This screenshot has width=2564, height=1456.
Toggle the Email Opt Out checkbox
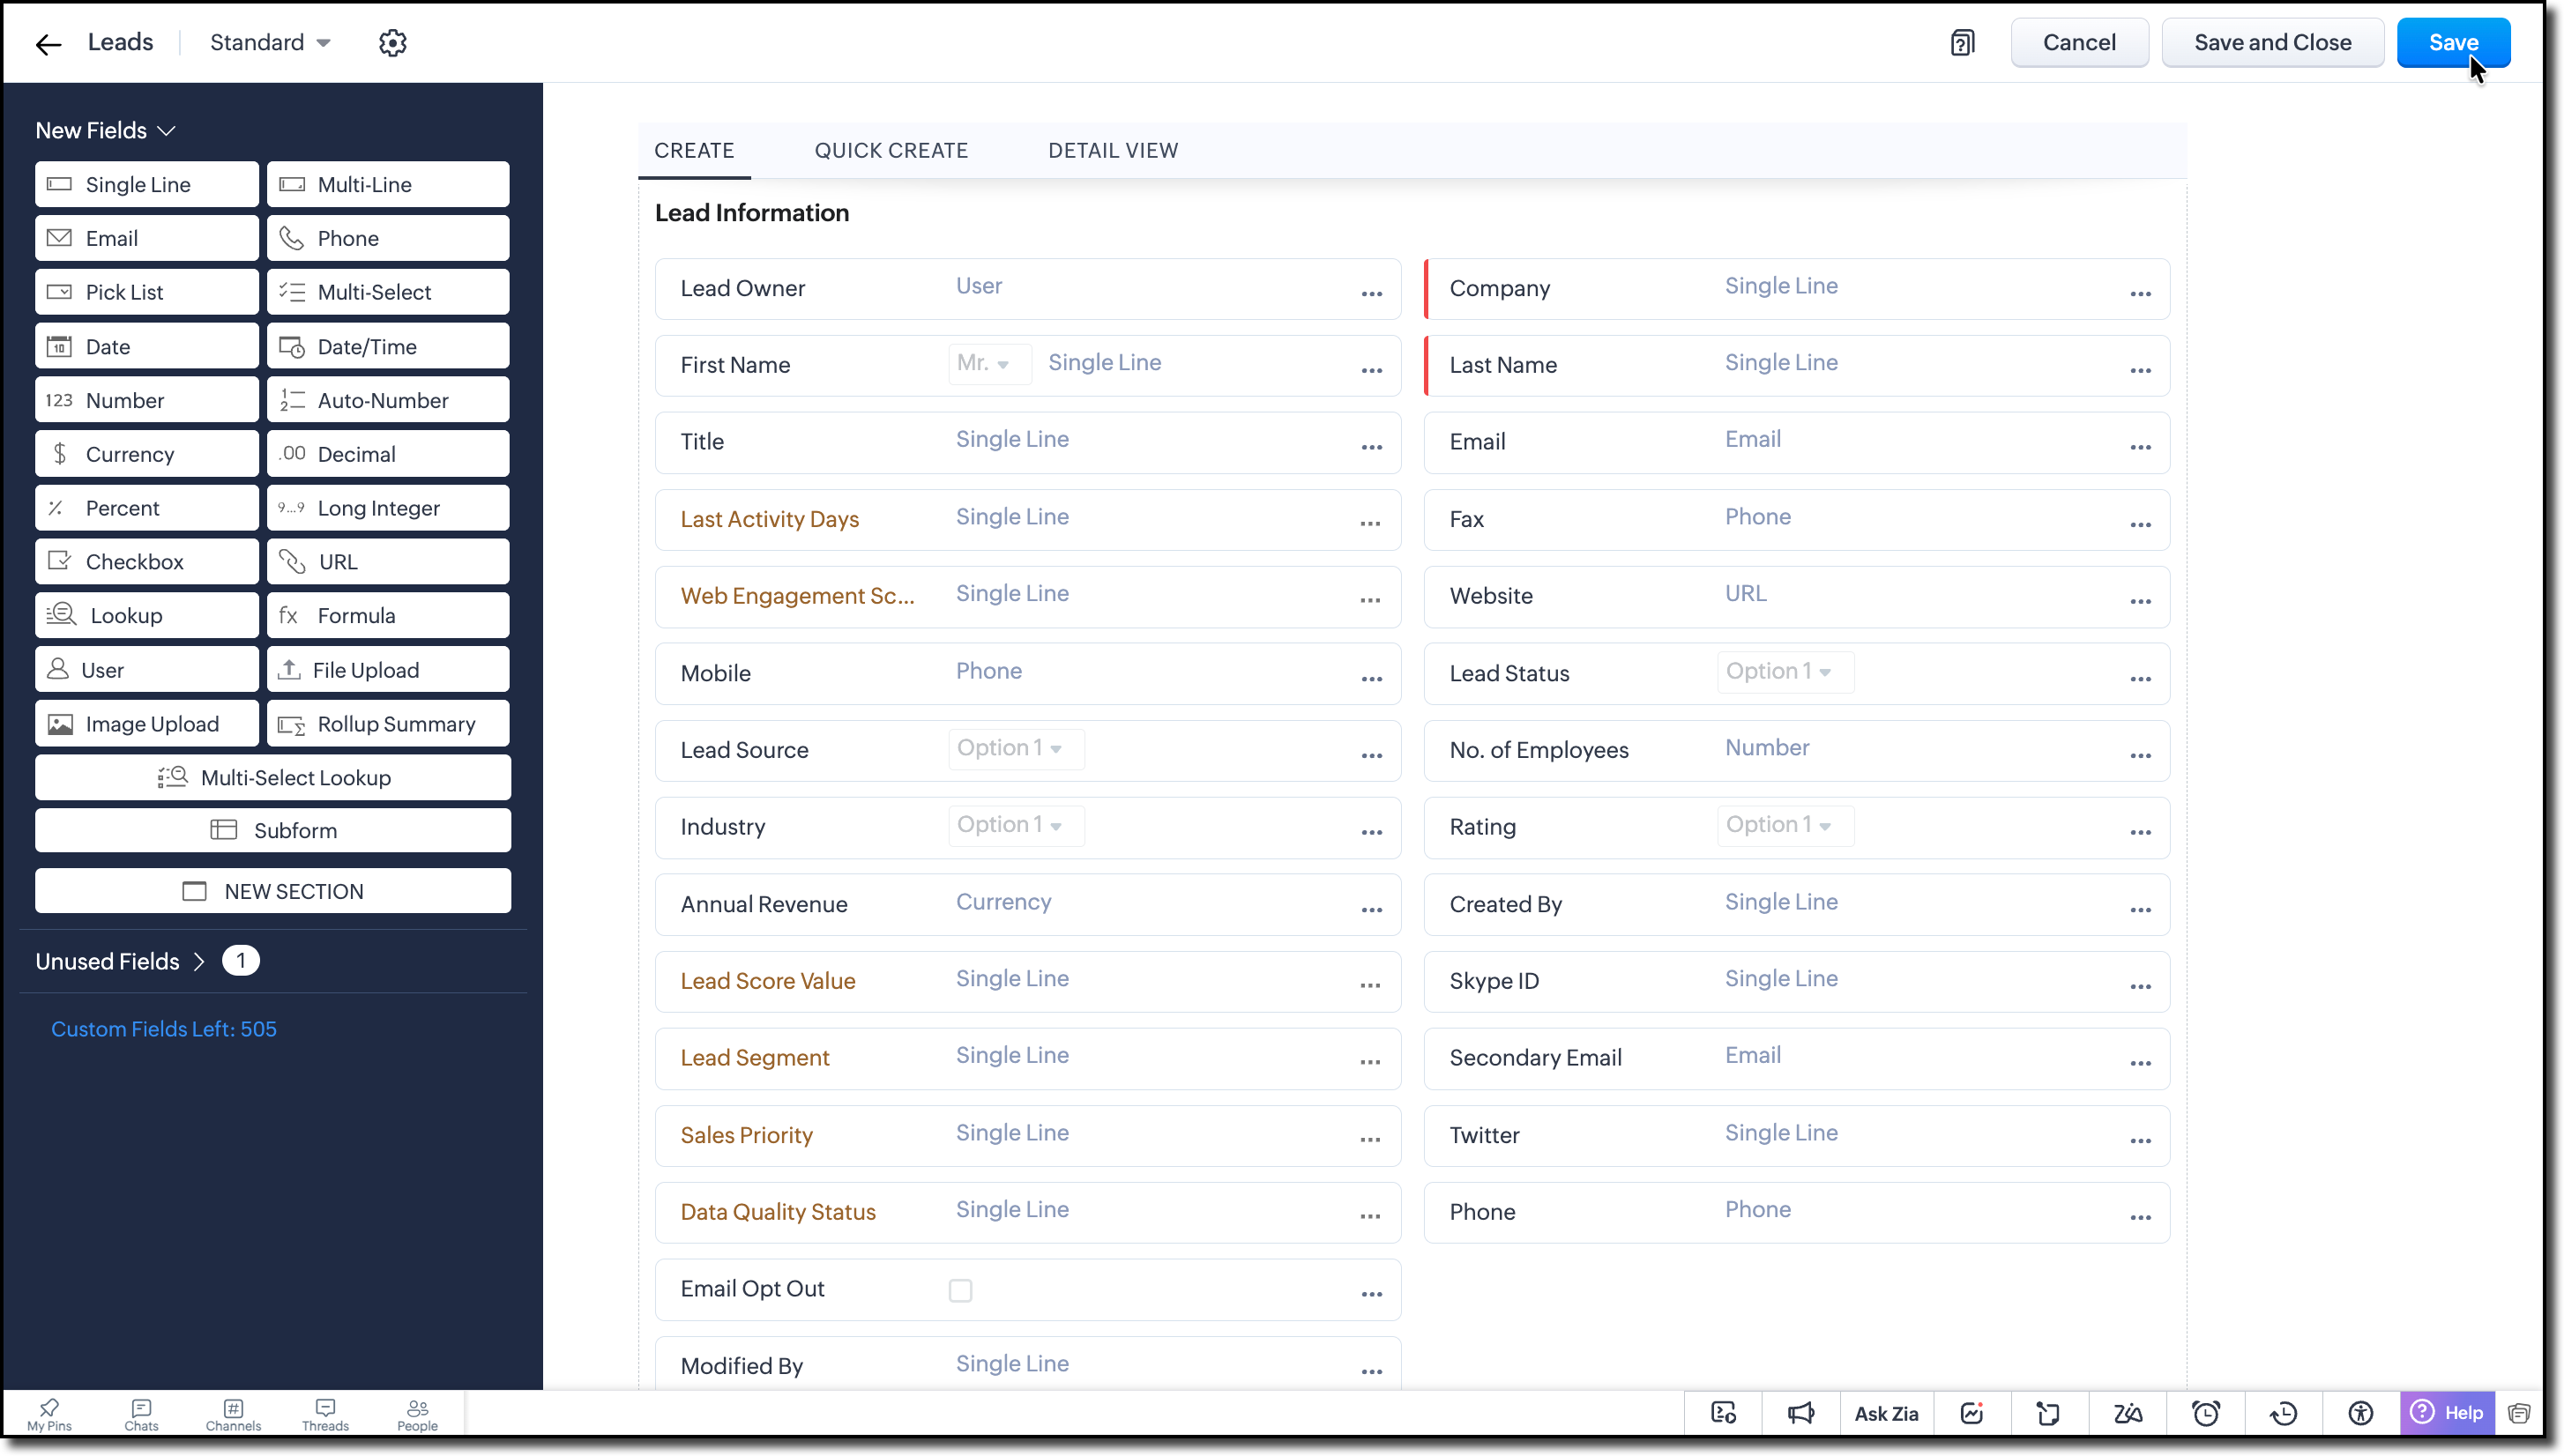tap(960, 1290)
